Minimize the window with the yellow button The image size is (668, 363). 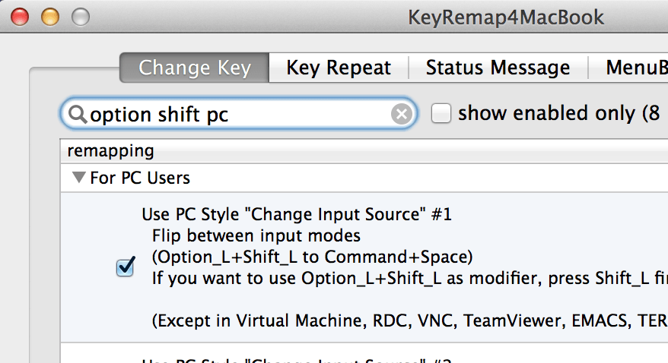click(x=49, y=16)
